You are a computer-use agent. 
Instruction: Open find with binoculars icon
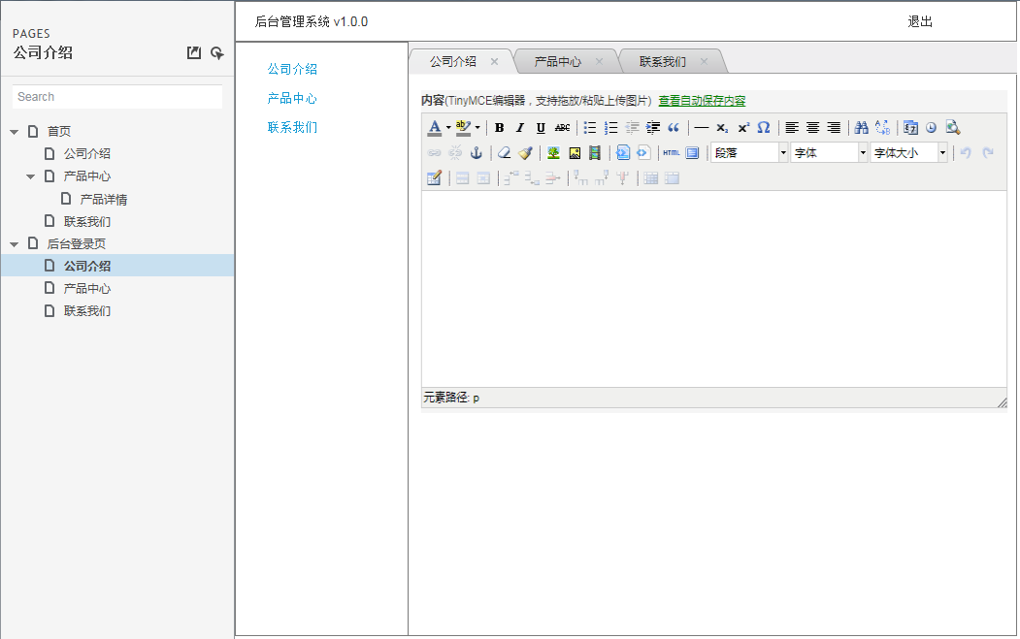pyautogui.click(x=861, y=127)
